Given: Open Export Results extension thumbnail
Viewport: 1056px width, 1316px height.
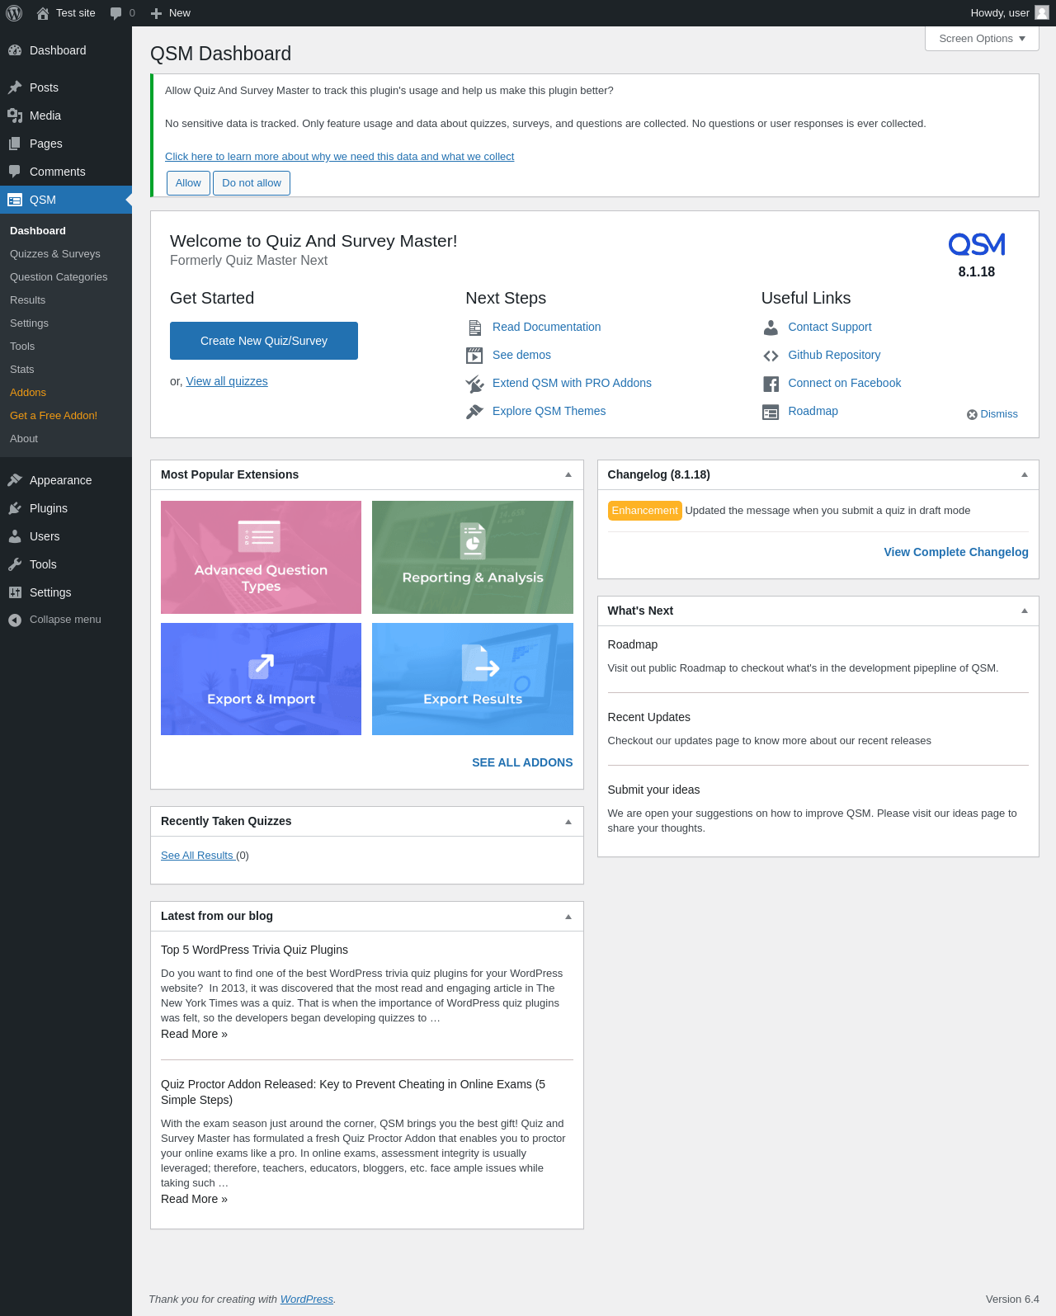Looking at the screenshot, I should pyautogui.click(x=473, y=679).
